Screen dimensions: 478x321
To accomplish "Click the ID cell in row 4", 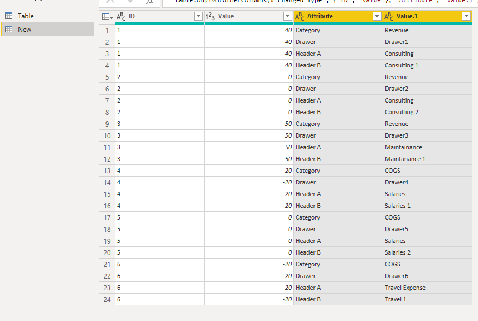I will (160, 65).
